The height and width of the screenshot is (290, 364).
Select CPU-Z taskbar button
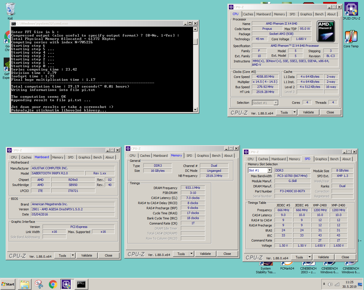tap(66, 284)
